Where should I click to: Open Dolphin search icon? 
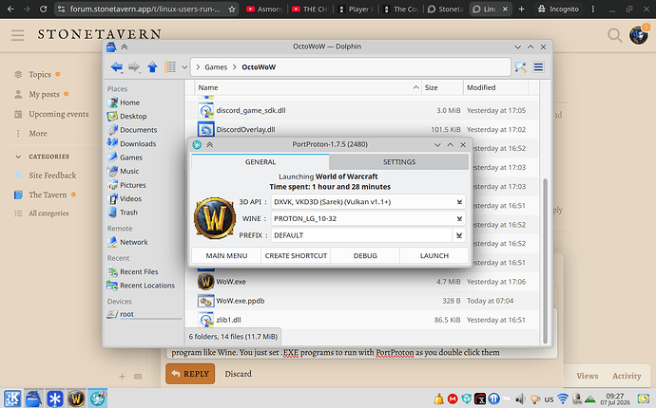coord(520,66)
